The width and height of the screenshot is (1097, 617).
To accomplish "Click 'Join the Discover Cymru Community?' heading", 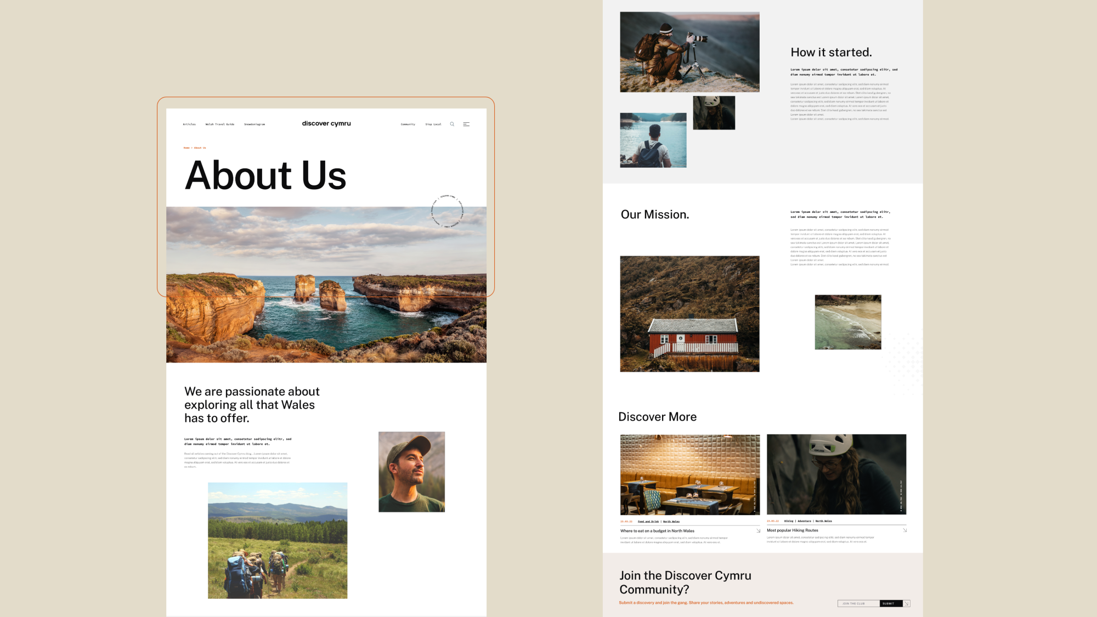I will click(x=685, y=582).
